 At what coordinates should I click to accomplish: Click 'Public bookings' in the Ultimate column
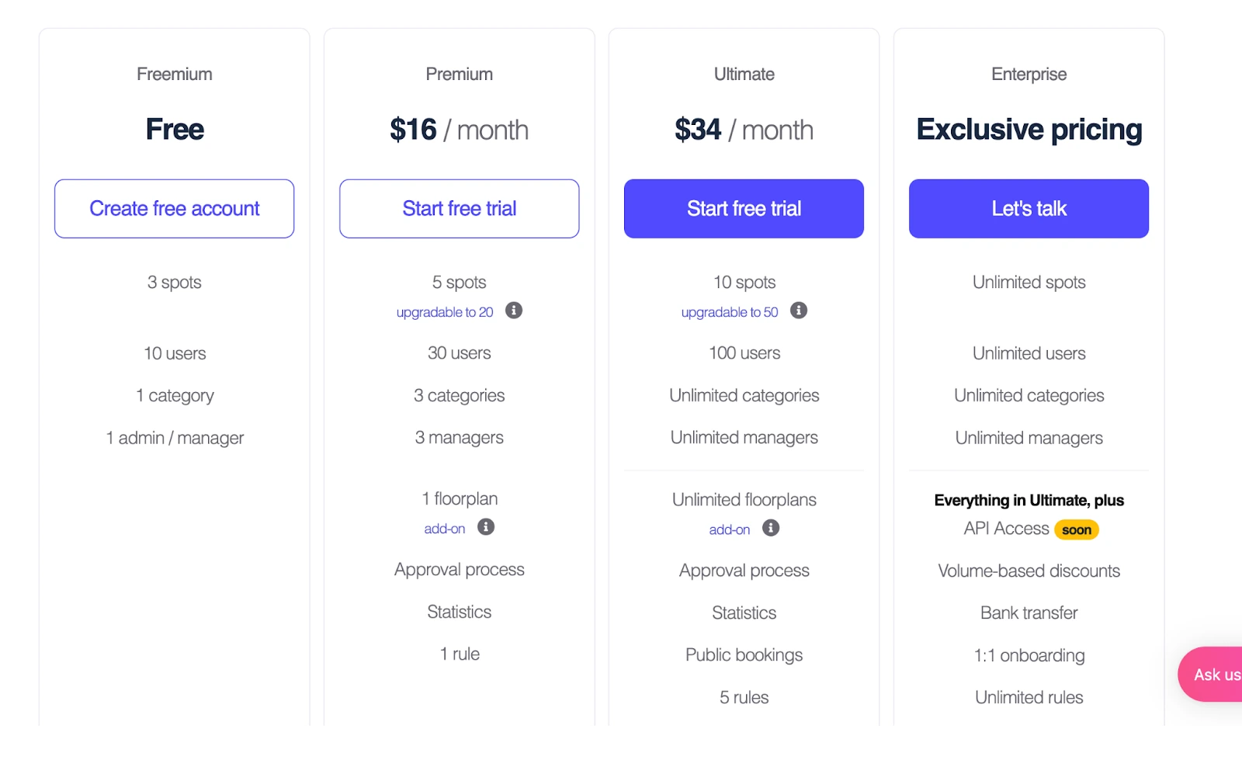pyautogui.click(x=743, y=654)
